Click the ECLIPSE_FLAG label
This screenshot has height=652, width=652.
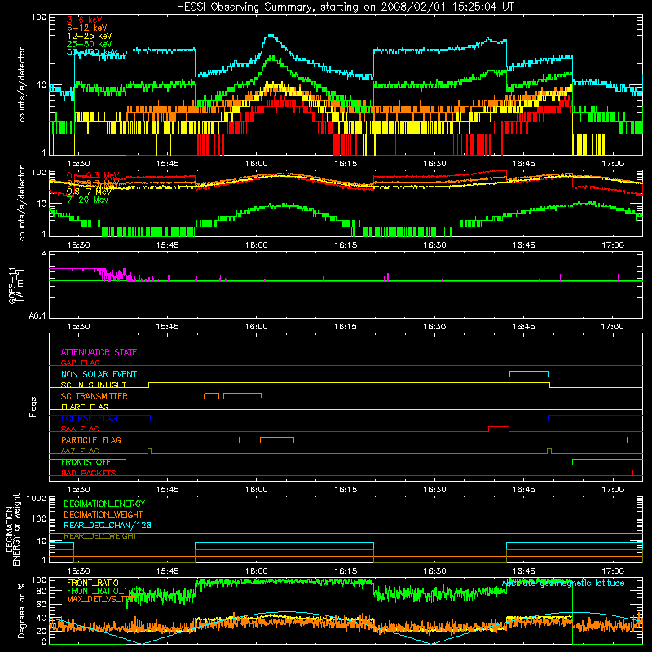(x=89, y=418)
